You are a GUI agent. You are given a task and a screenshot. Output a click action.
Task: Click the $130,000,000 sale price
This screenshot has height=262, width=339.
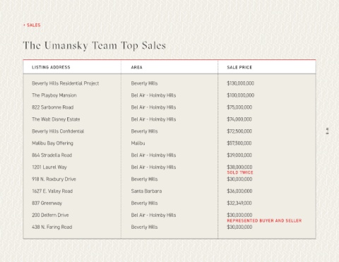click(x=240, y=83)
